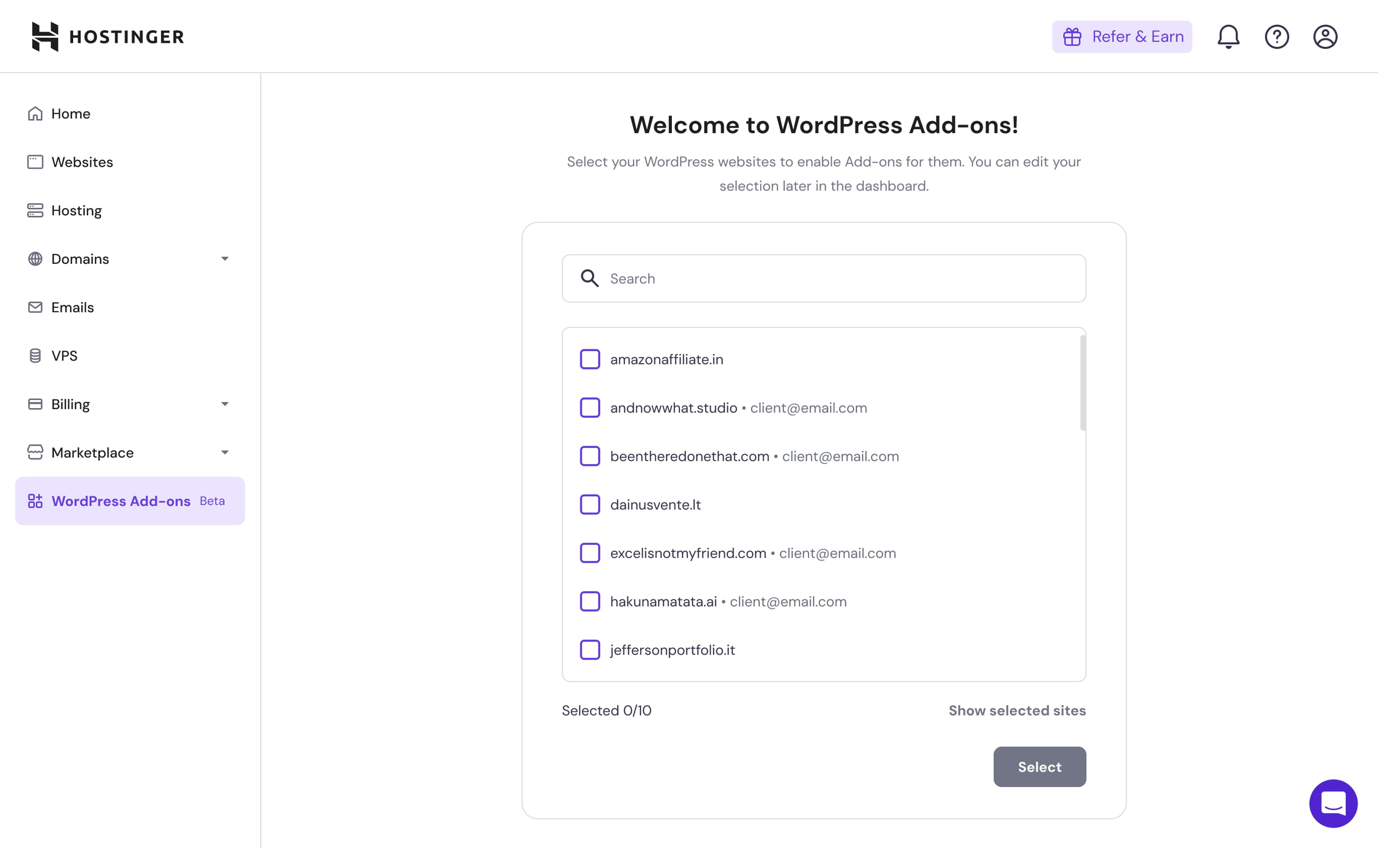The image size is (1378, 848).
Task: Open the help question mark icon
Action: [1276, 37]
